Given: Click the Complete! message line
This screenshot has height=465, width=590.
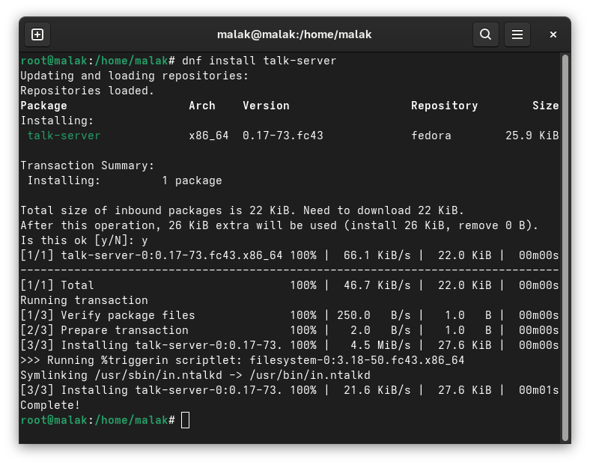Looking at the screenshot, I should (x=50, y=405).
